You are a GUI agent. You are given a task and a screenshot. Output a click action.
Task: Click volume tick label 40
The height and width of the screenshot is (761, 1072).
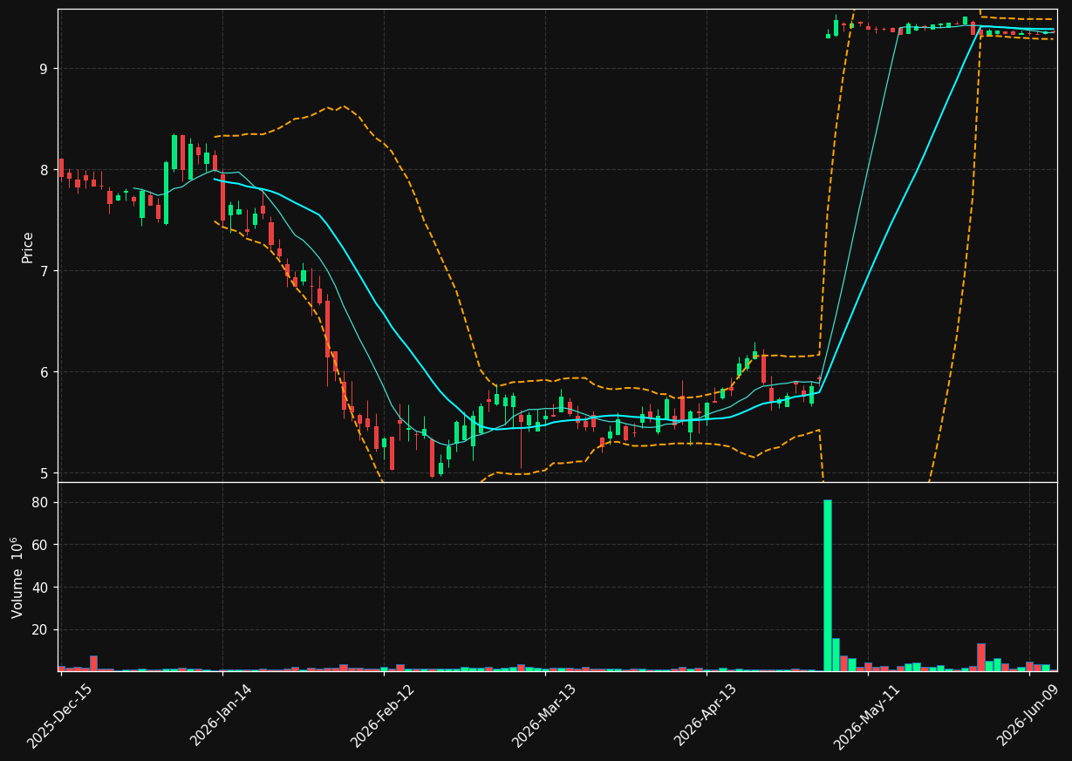pyautogui.click(x=40, y=588)
